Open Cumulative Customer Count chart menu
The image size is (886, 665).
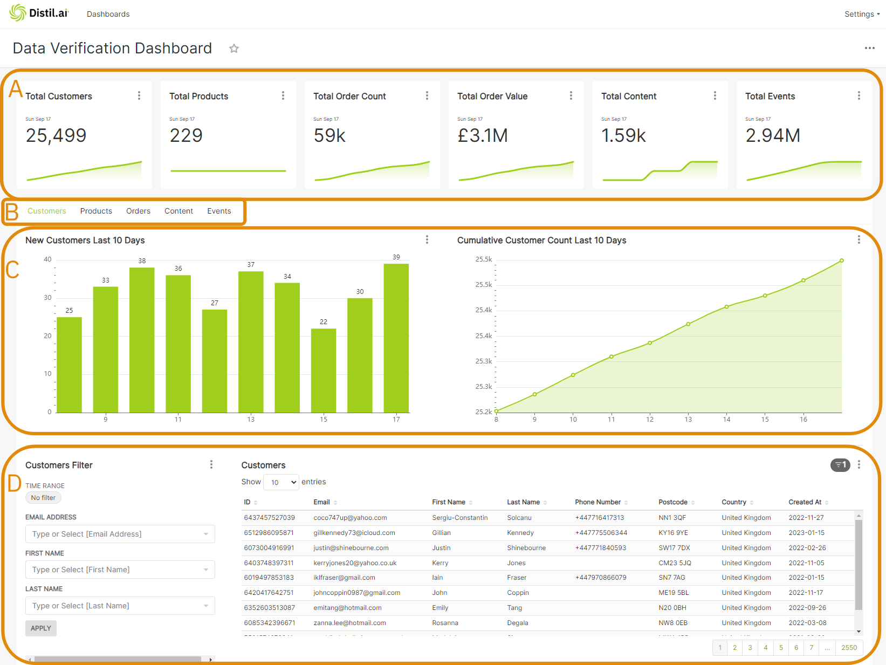(859, 239)
